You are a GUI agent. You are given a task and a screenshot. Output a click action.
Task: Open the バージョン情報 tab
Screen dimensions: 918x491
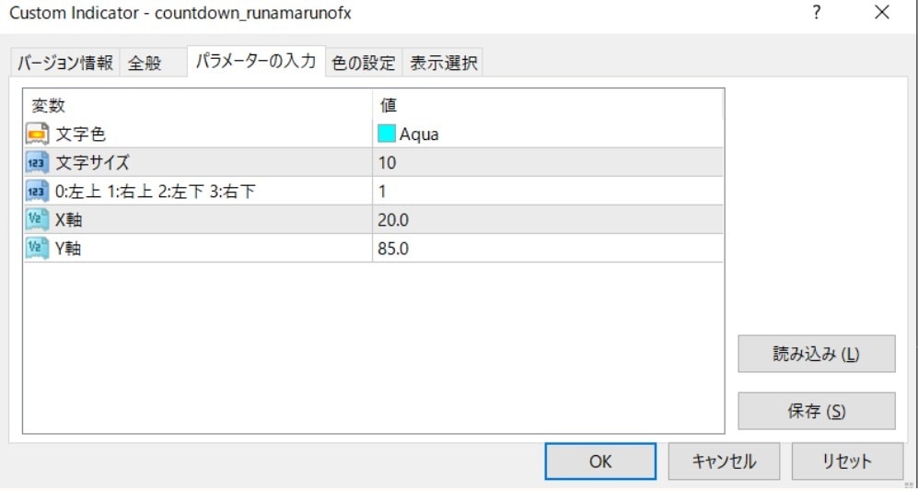(x=65, y=64)
